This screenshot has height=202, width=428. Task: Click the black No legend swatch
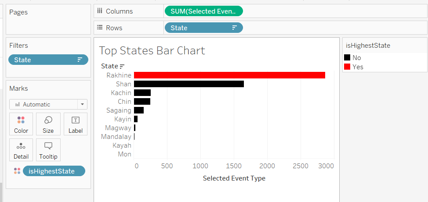pos(347,57)
